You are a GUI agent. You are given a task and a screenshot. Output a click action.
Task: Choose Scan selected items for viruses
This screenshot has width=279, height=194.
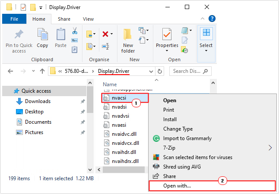point(212,157)
